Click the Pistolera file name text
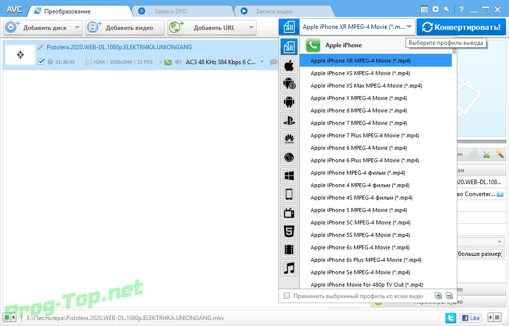Viewport: 509px width, 326px height. point(119,47)
